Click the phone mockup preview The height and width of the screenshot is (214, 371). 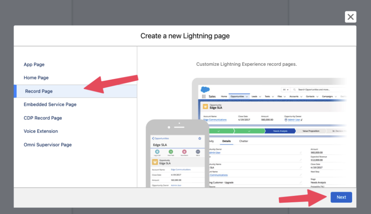[178, 153]
